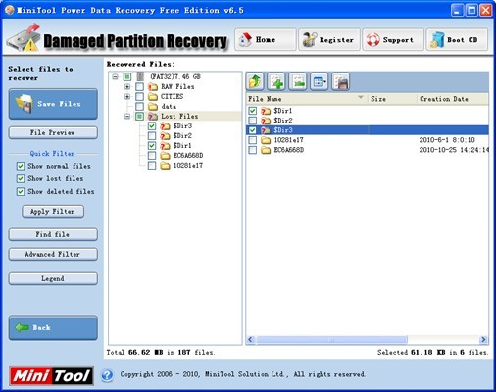Check the CITIES tree checkbox
Image resolution: width=496 pixels, height=392 pixels.
pos(139,97)
